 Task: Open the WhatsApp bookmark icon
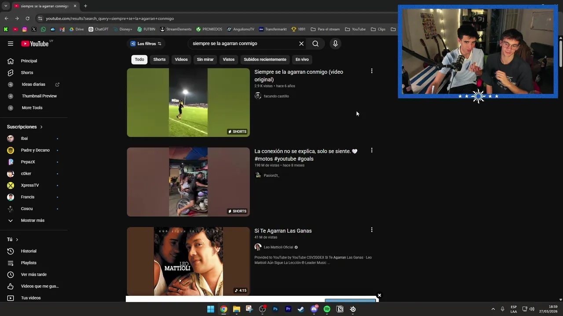click(x=43, y=29)
